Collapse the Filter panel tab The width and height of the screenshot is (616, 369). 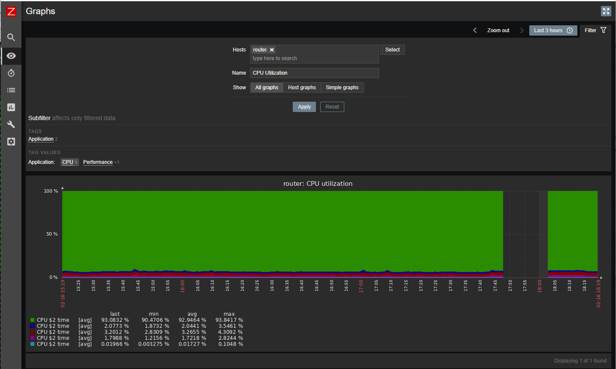[x=595, y=30]
